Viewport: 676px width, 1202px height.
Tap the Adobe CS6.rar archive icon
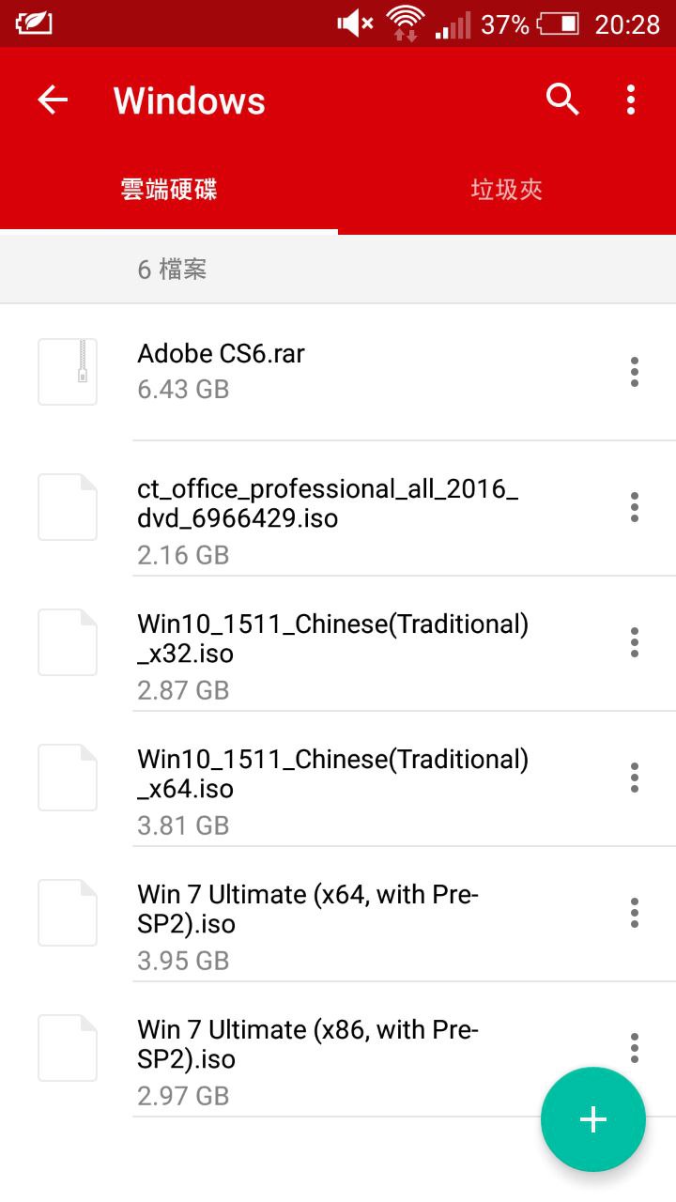[68, 372]
